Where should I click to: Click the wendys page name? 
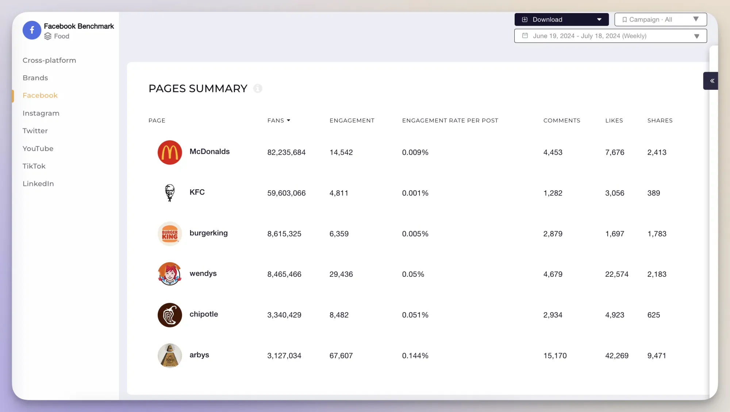(x=203, y=274)
